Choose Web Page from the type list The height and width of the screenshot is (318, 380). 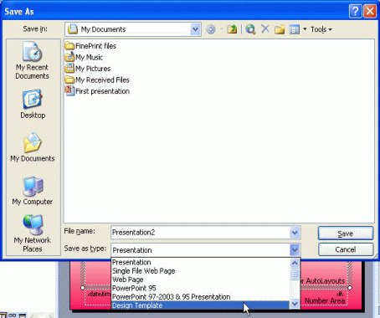200,280
